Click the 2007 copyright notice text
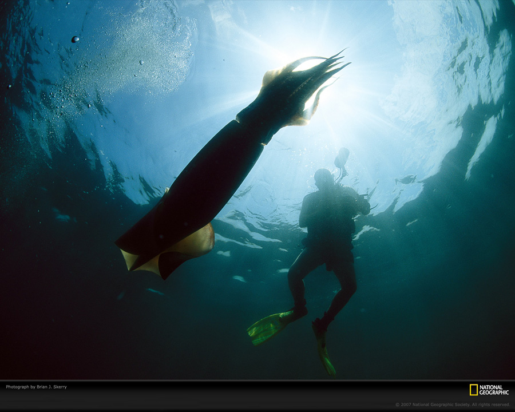 pyautogui.click(x=452, y=405)
